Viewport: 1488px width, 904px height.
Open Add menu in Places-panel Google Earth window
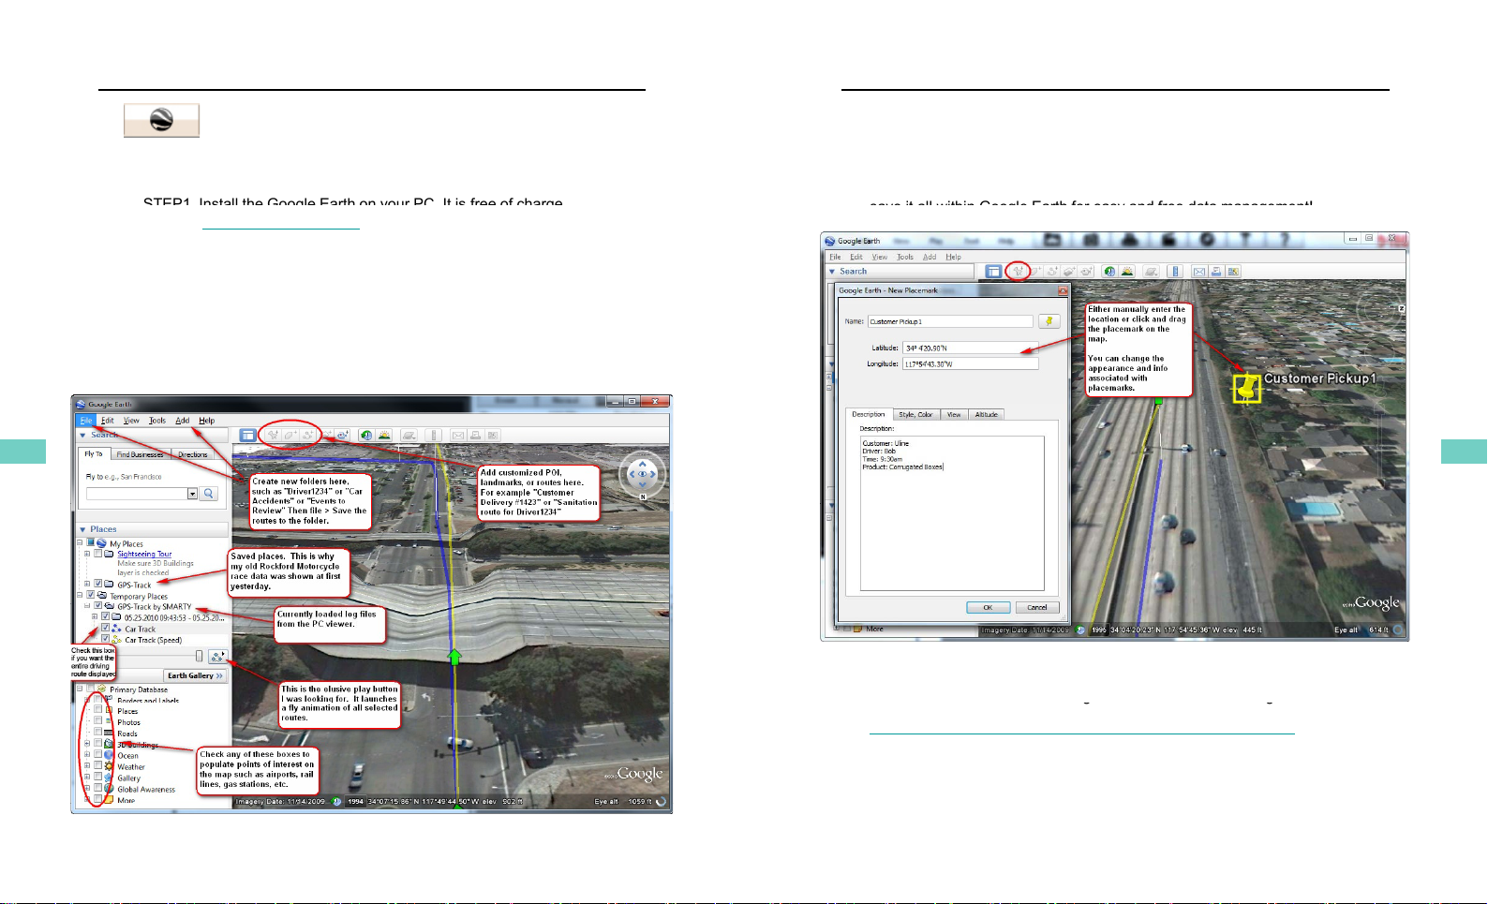[183, 421]
